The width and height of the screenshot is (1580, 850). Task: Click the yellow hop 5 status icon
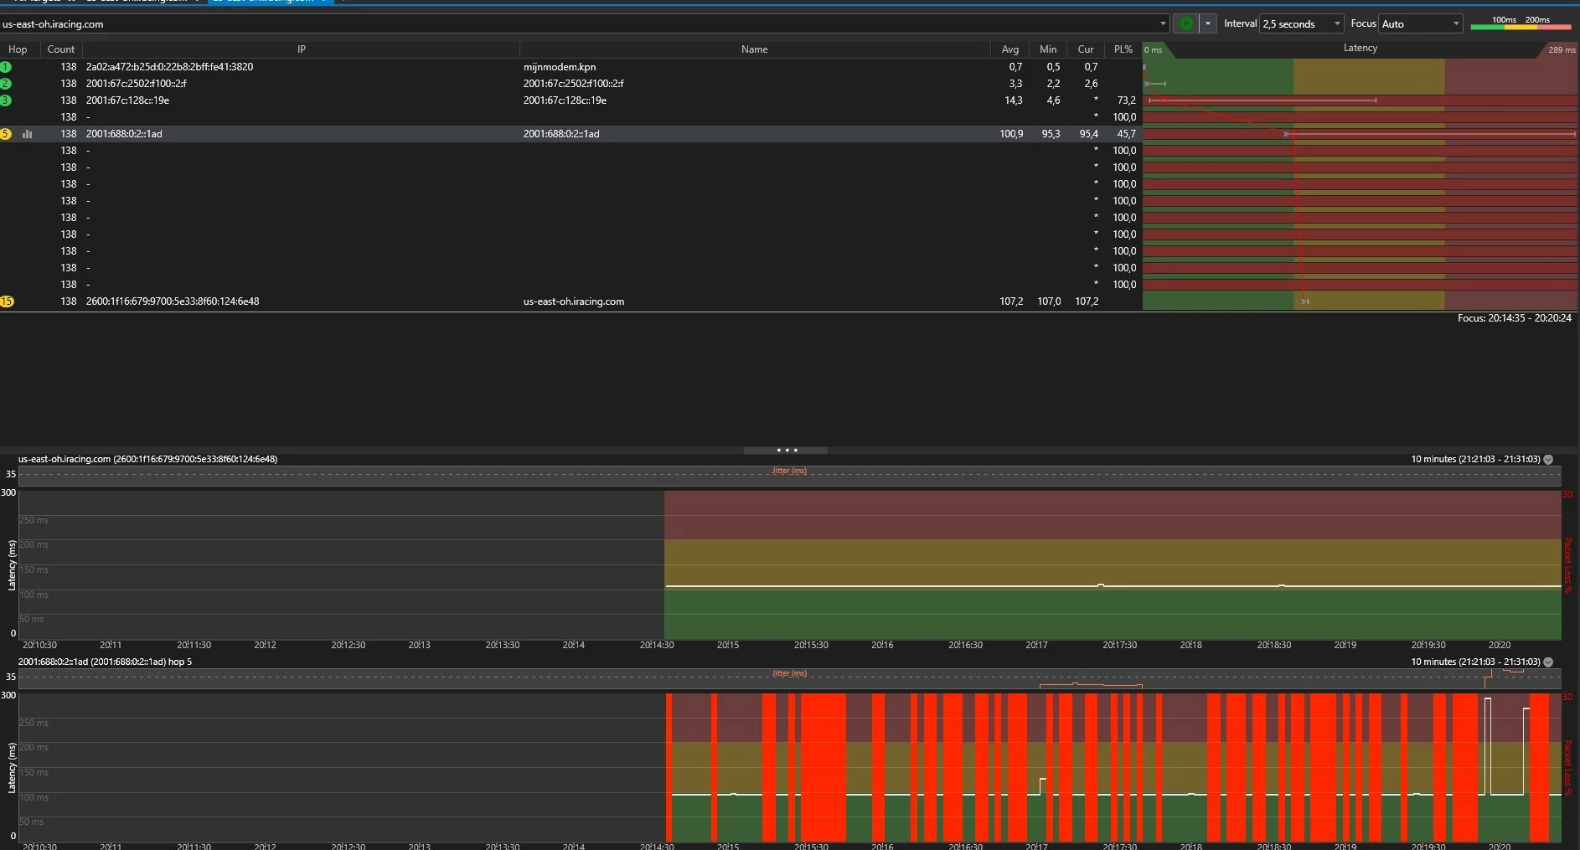(6, 134)
